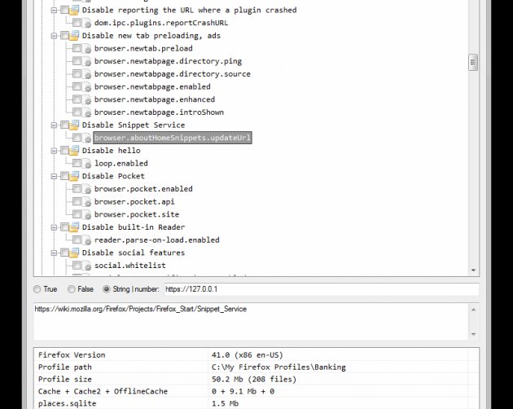The height and width of the screenshot is (409, 513).
Task: Click folder icon of Disable reporting the URL group
Action: (74, 10)
